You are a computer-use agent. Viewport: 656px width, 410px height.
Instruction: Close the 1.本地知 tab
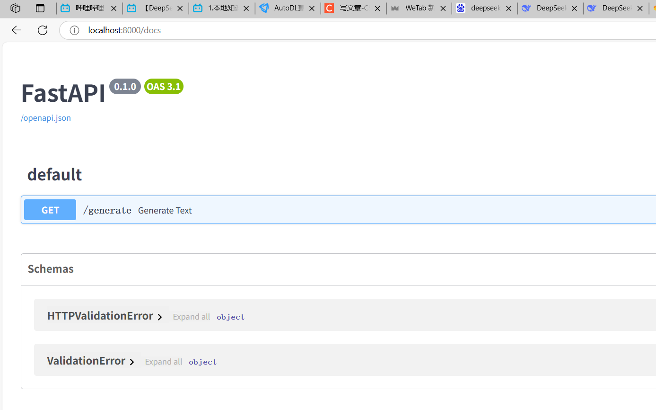[x=246, y=9]
